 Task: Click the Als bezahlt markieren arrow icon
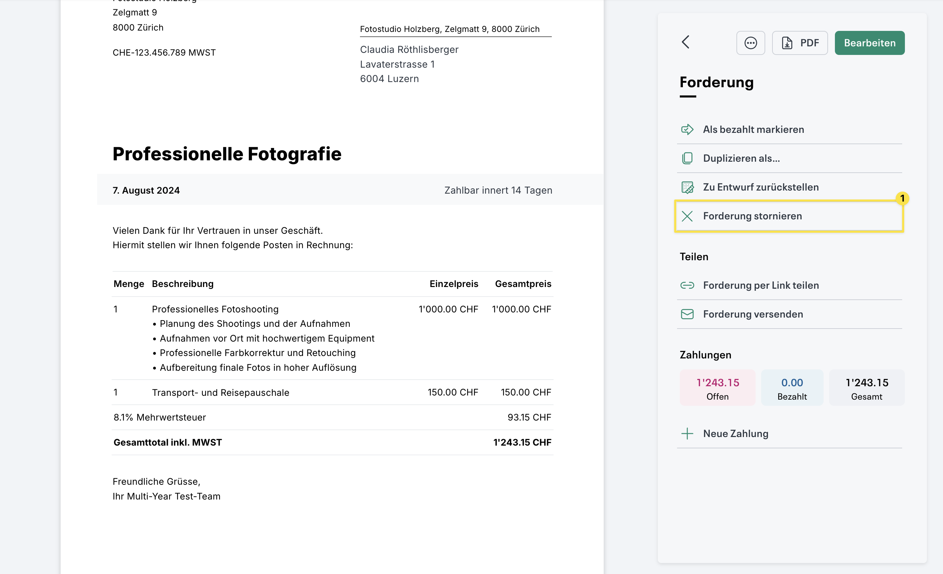pyautogui.click(x=687, y=129)
